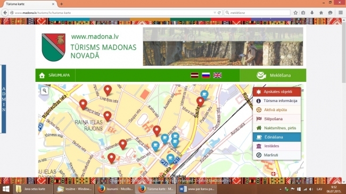Toggle the Ēdināšana map layer
Image resolution: width=346 pixels, height=194 pixels.
[x=277, y=137]
